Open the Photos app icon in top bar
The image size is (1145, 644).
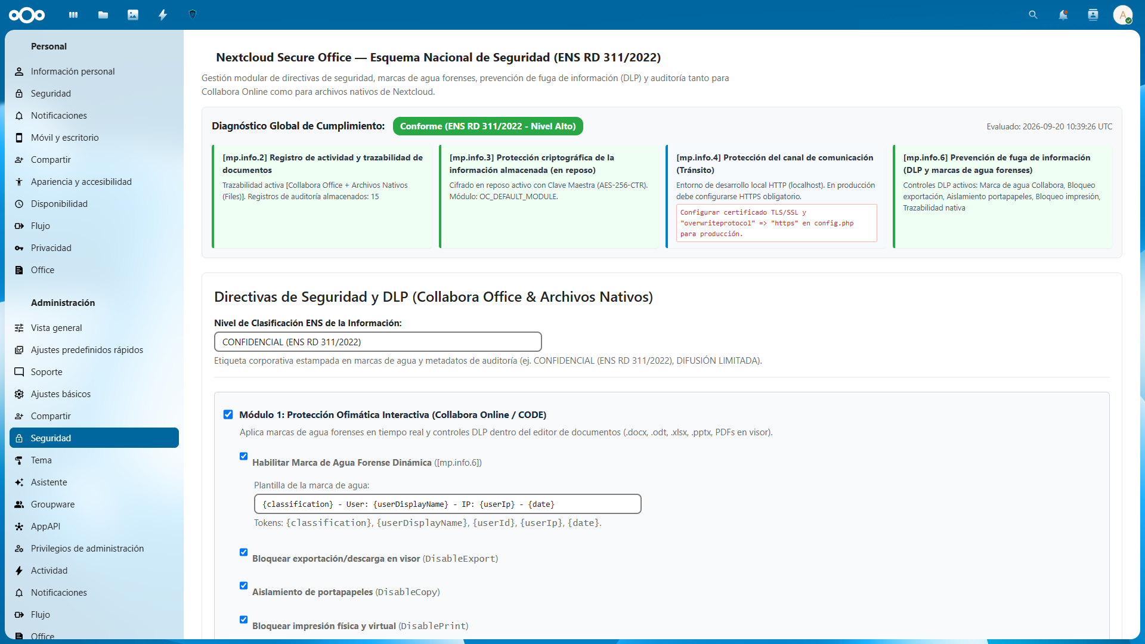pyautogui.click(x=133, y=15)
